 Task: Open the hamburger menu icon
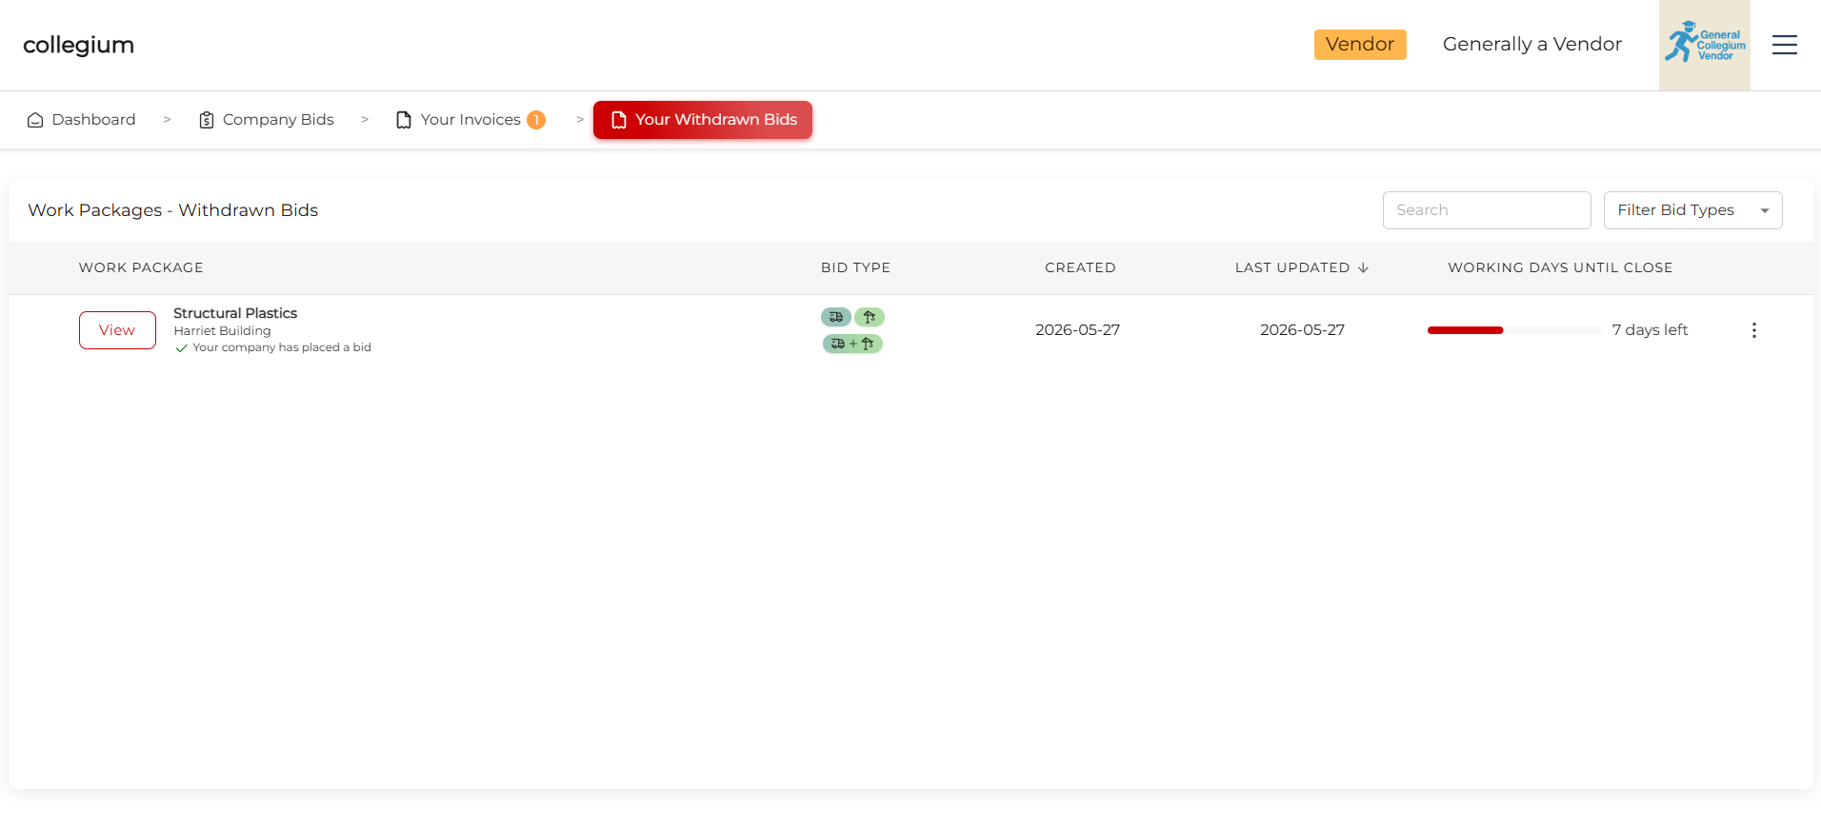(x=1784, y=45)
